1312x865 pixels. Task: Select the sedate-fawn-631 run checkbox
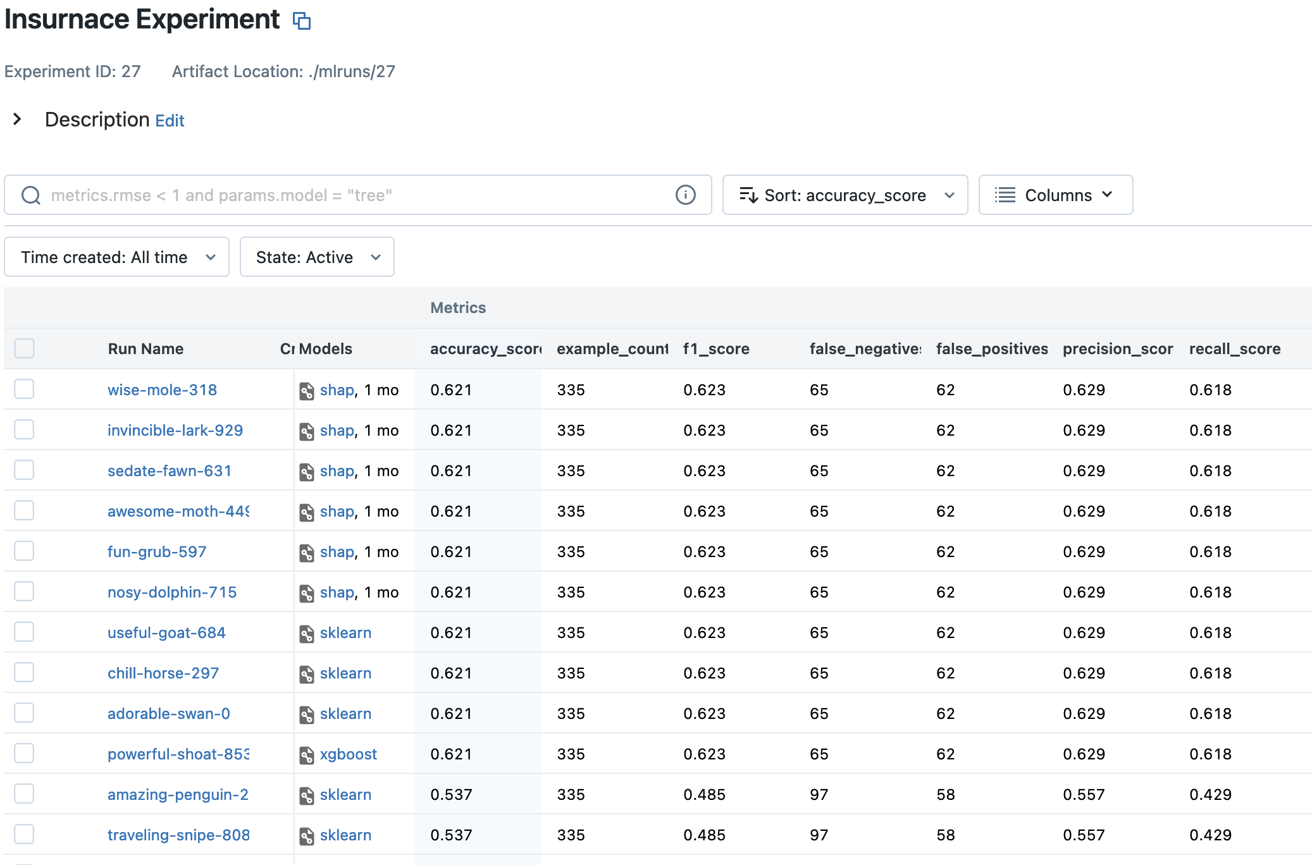click(25, 470)
